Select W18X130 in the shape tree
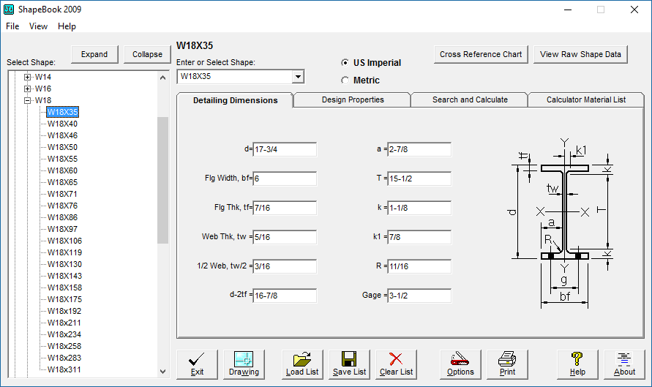This screenshot has height=387, width=652. [x=64, y=264]
